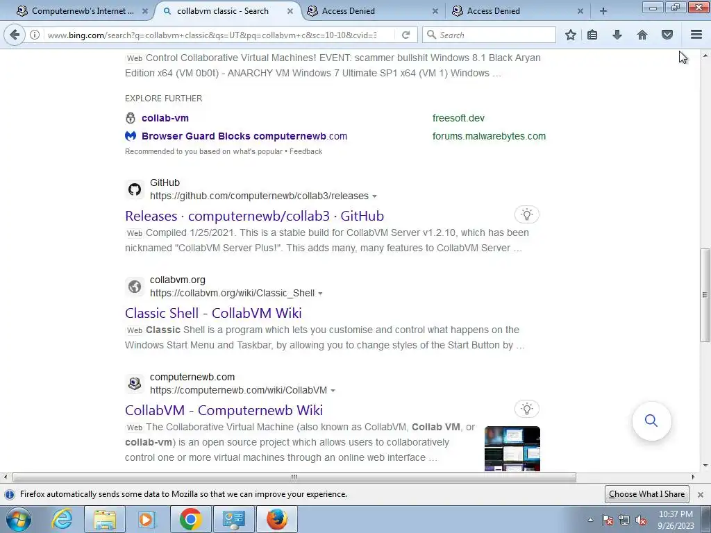Show hidden tray icons arrow

point(590,521)
